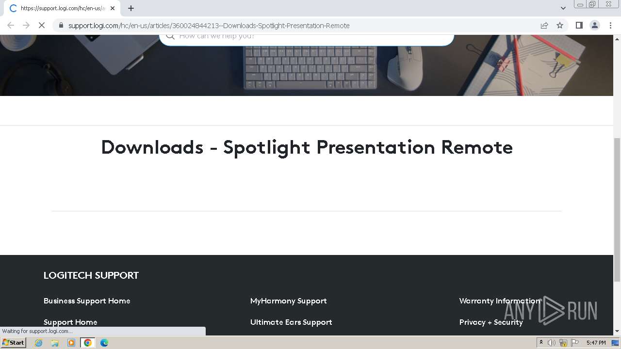
Task: Click the 'Downloads - Spotlight Presentation Remote' heading
Action: (307, 147)
